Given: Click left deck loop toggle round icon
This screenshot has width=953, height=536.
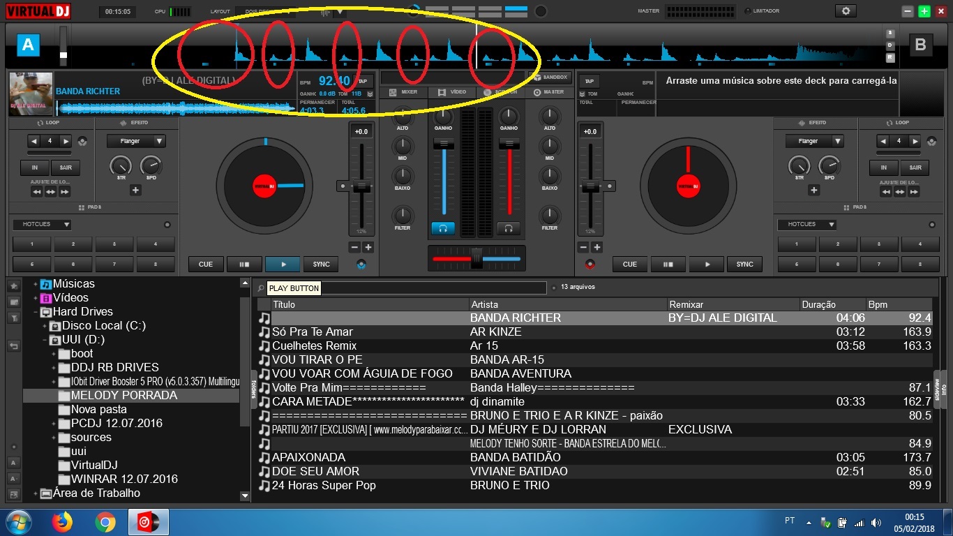Looking at the screenshot, I should tap(83, 142).
